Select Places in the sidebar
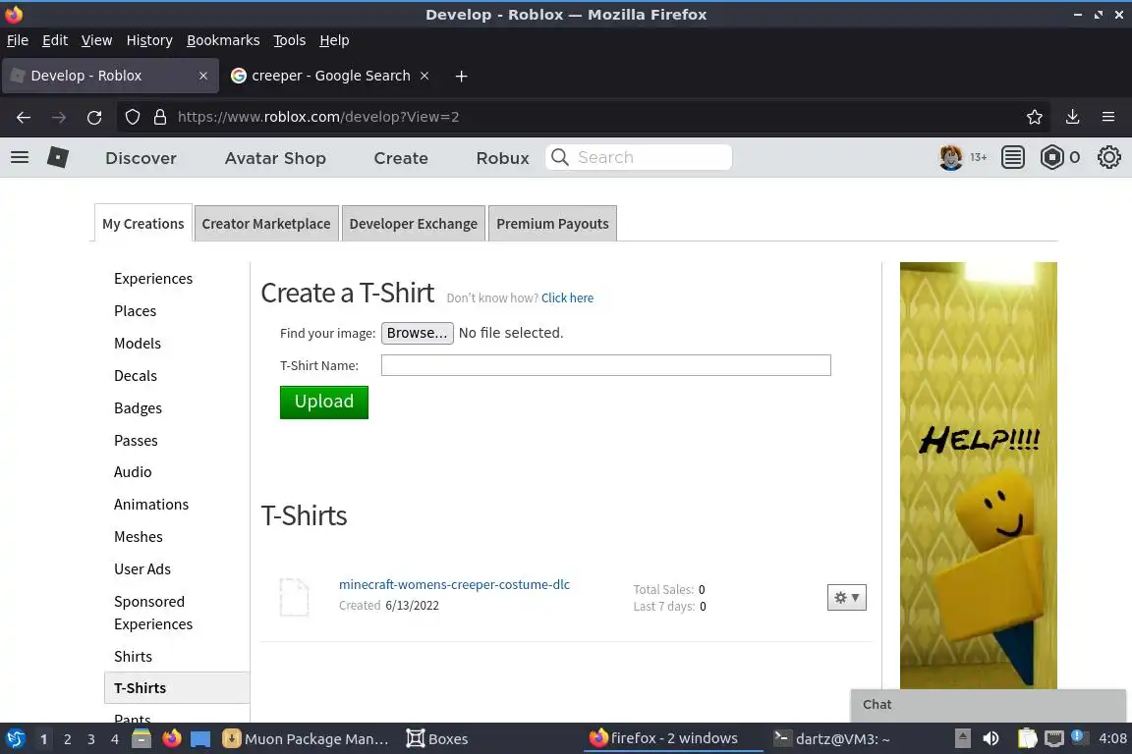The height and width of the screenshot is (754, 1132). pyautogui.click(x=135, y=311)
